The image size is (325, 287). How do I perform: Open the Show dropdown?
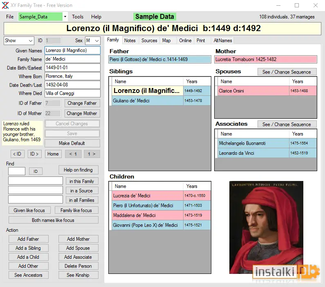[x=19, y=41]
